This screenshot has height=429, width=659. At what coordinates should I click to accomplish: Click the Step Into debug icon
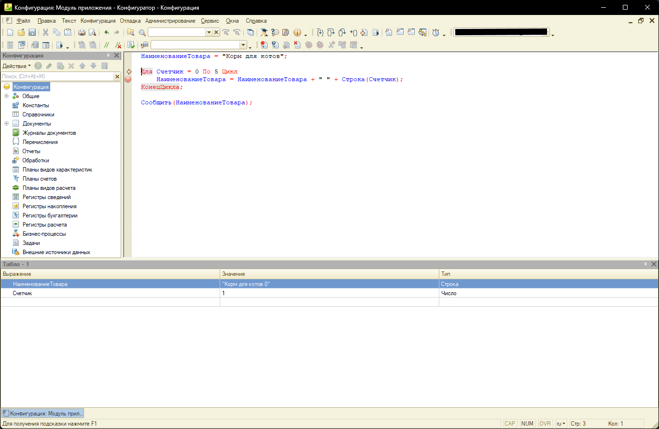pyautogui.click(x=320, y=32)
